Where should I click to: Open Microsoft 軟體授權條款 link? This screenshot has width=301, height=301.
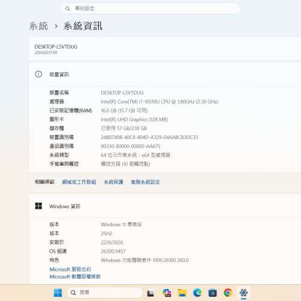pos(75,277)
